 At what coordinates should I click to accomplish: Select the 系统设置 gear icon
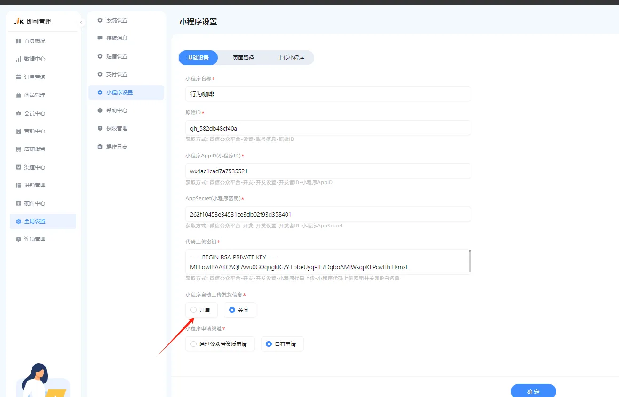point(99,20)
